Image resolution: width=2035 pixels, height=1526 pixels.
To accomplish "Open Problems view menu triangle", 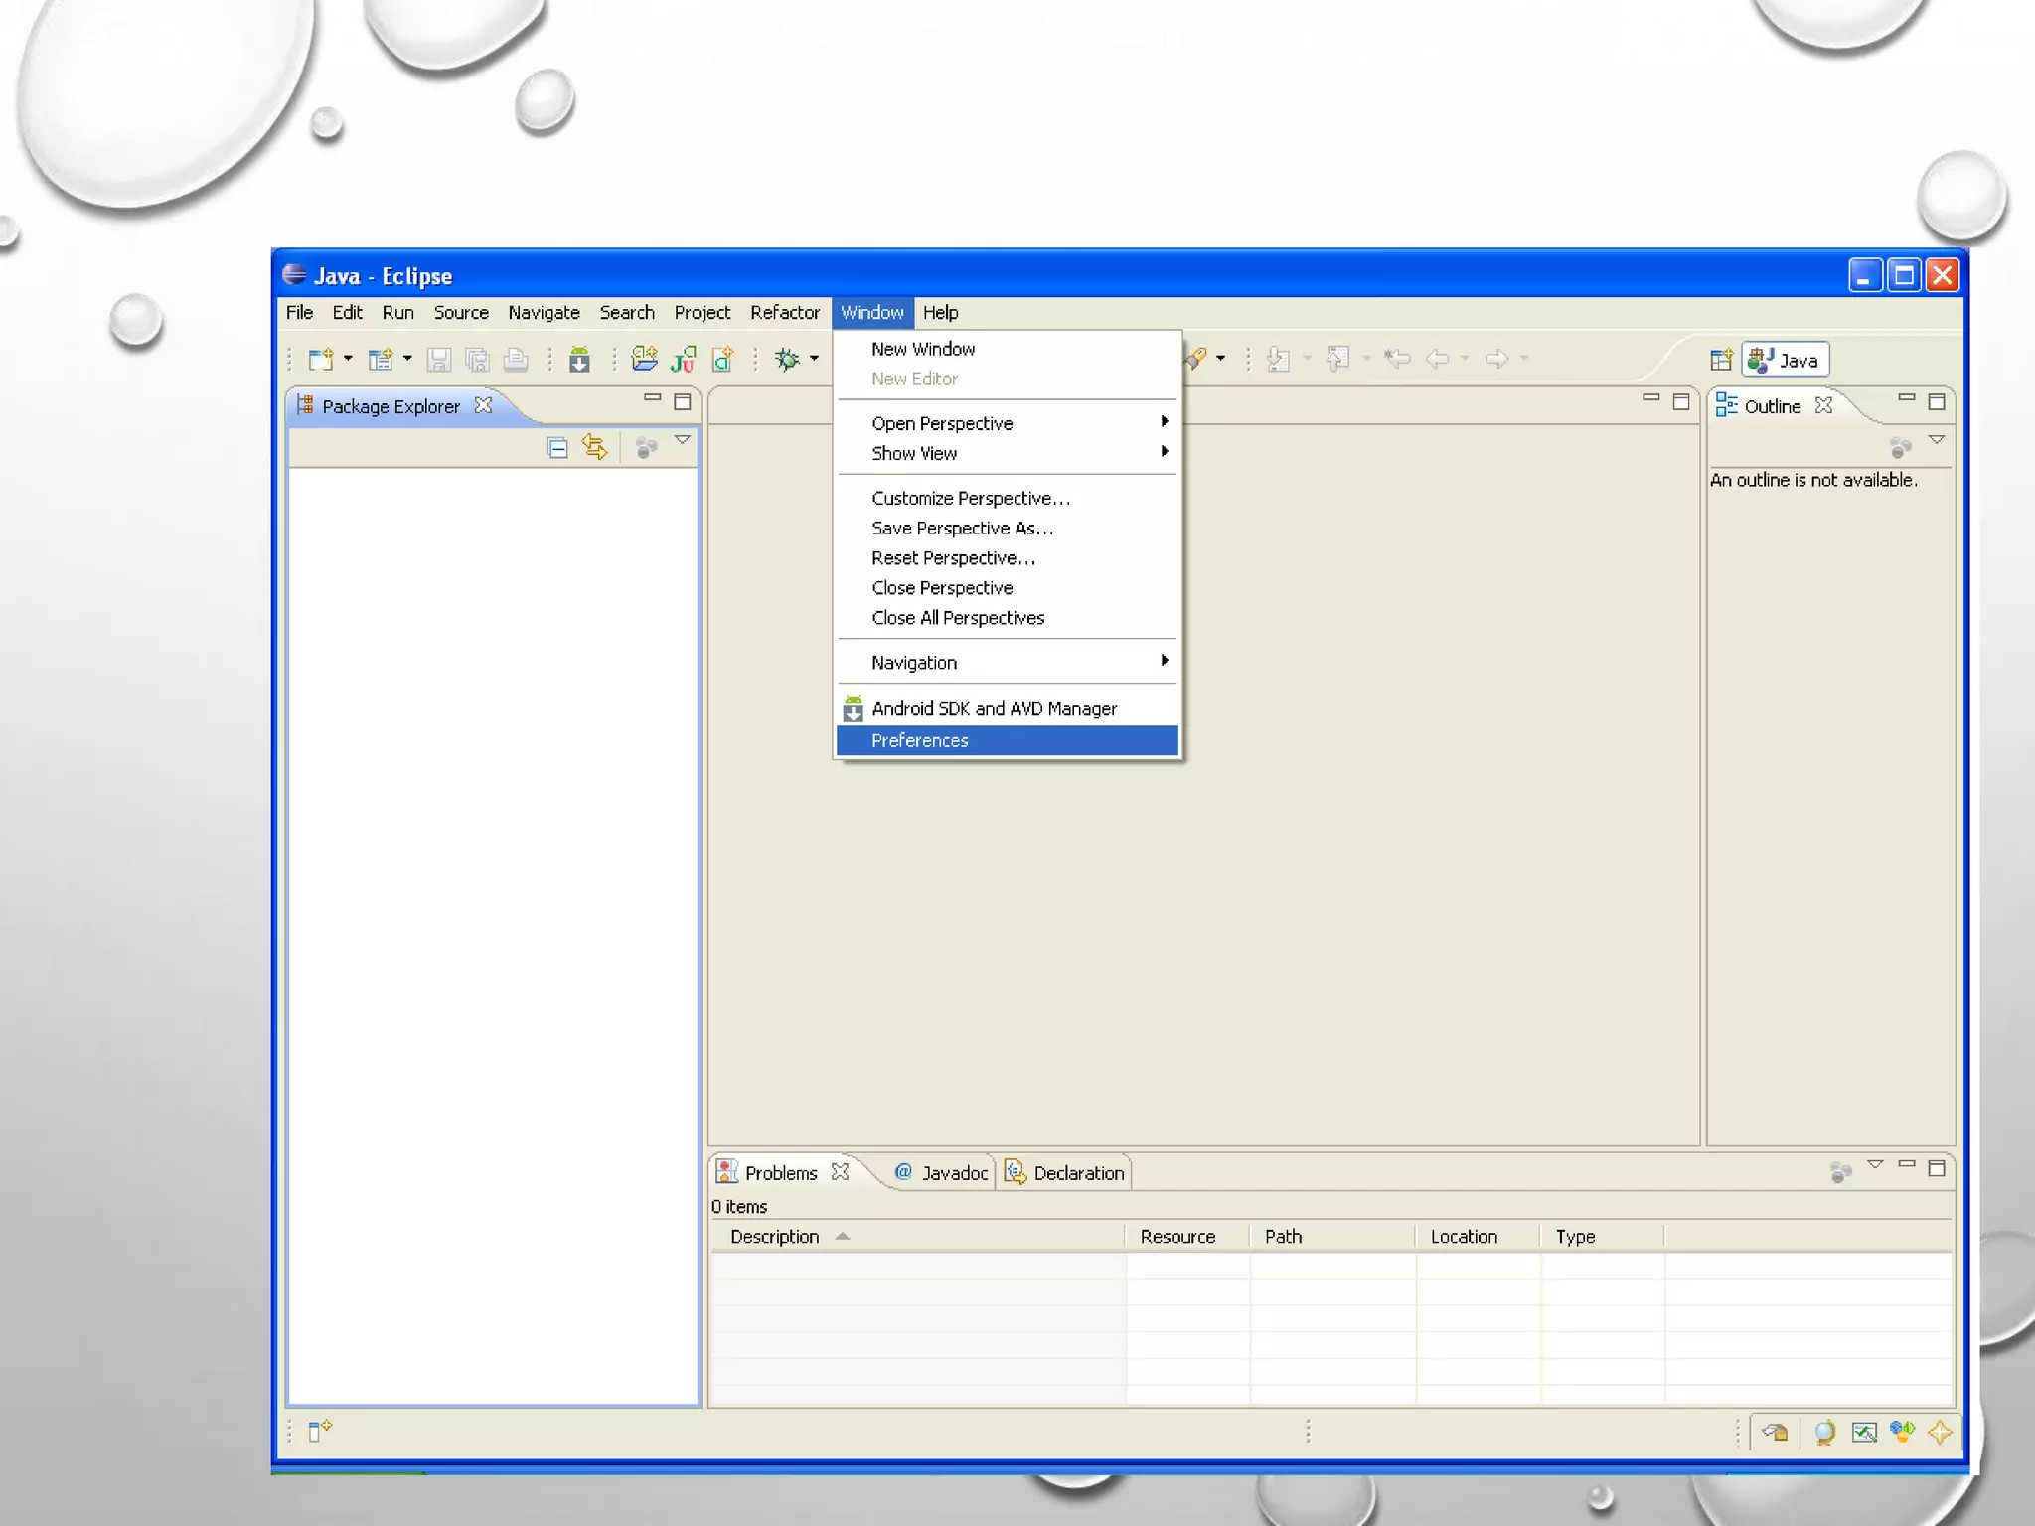I will 1875,1164.
